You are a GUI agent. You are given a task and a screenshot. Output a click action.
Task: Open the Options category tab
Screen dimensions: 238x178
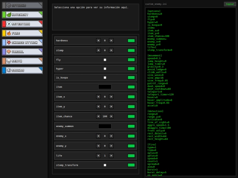coord(22,5)
